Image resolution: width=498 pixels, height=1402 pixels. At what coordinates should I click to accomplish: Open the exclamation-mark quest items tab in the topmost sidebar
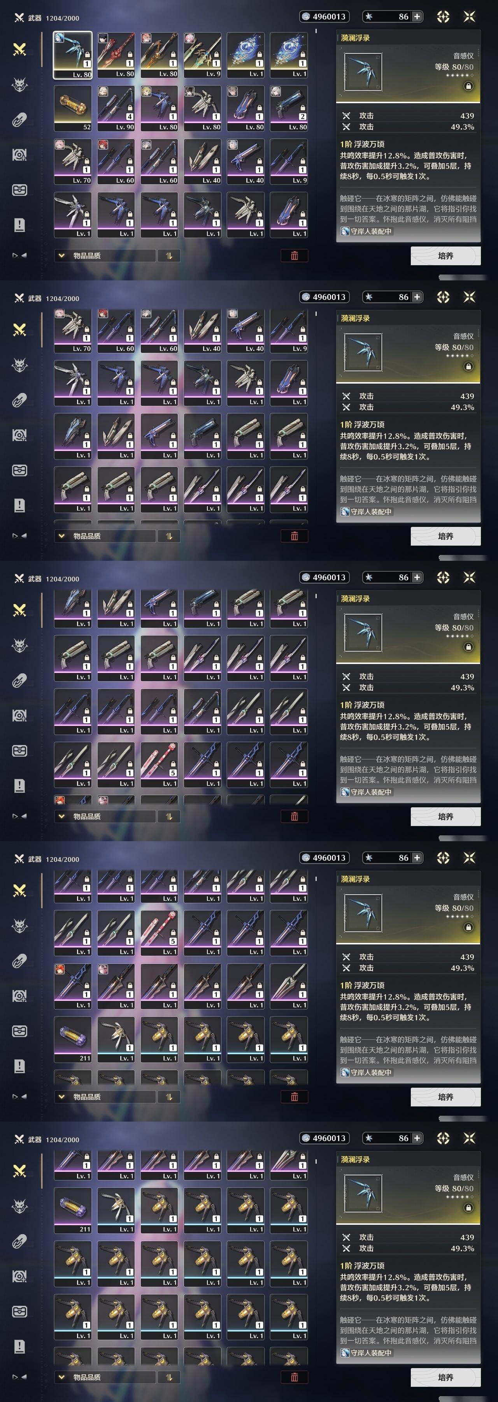(19, 225)
